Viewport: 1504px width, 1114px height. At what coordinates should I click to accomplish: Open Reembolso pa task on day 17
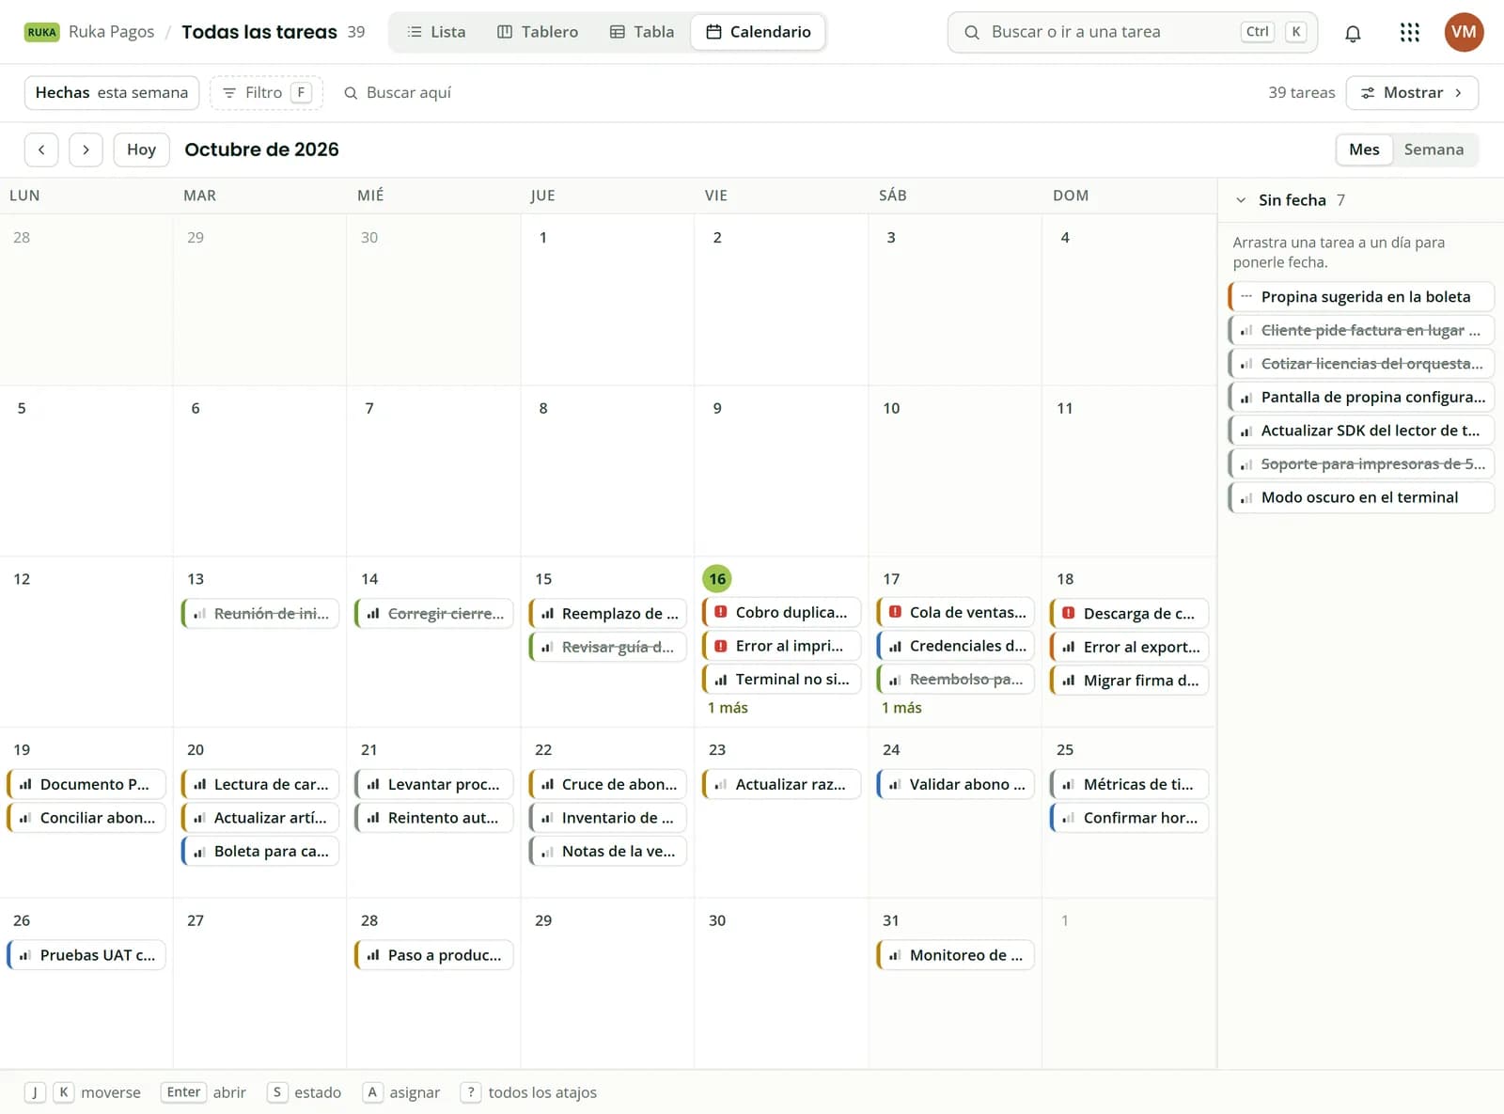(955, 680)
